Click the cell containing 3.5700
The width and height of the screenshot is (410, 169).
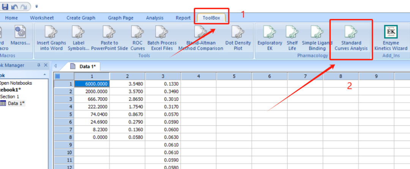[x=127, y=91]
